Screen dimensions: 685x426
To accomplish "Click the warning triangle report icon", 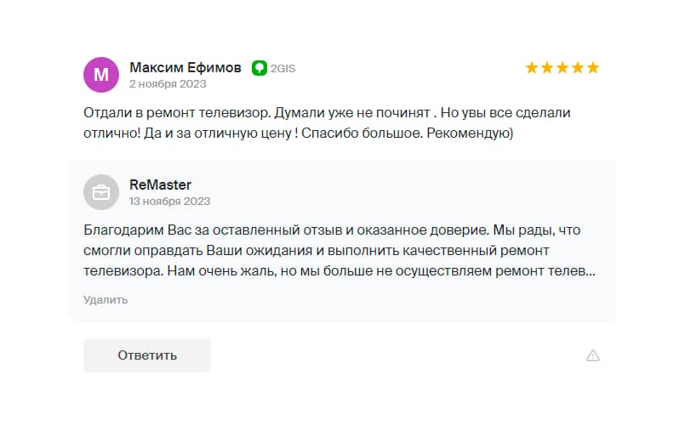I will click(593, 355).
